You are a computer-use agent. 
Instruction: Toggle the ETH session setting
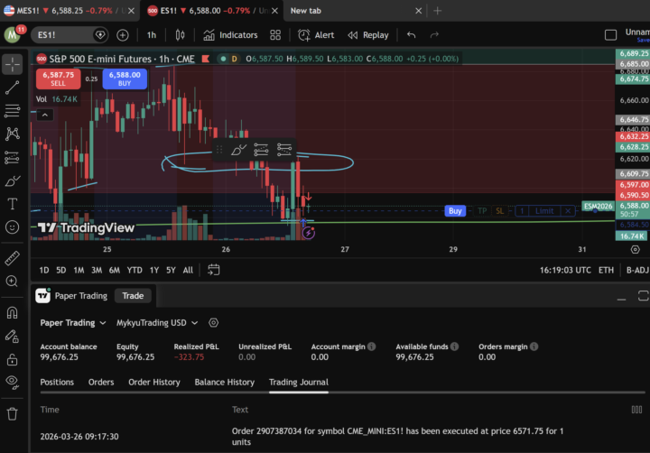click(606, 270)
